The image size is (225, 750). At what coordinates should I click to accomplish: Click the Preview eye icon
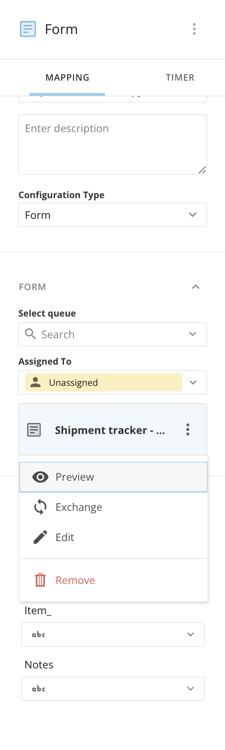[x=40, y=477]
